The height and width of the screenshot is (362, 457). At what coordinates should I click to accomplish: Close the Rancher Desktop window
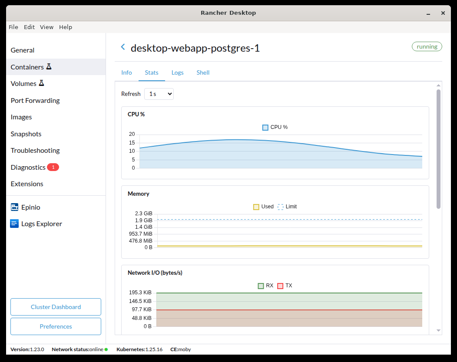click(x=443, y=13)
